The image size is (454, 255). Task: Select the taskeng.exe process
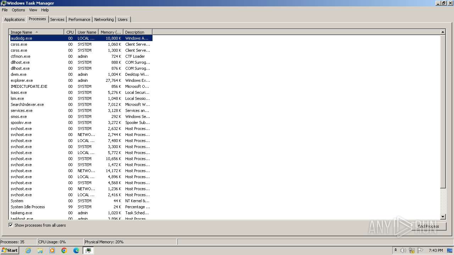pyautogui.click(x=81, y=213)
